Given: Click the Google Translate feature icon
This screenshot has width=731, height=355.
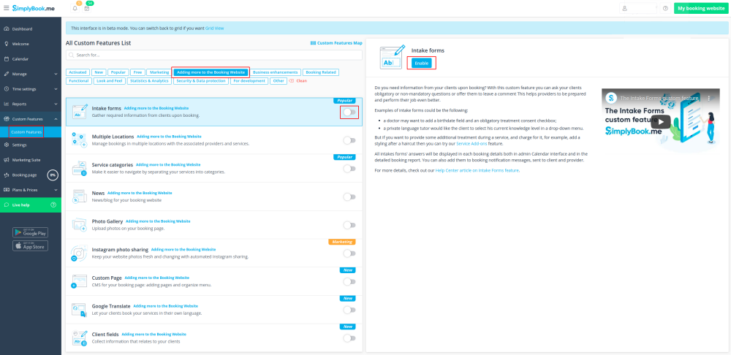Looking at the screenshot, I should (x=79, y=310).
